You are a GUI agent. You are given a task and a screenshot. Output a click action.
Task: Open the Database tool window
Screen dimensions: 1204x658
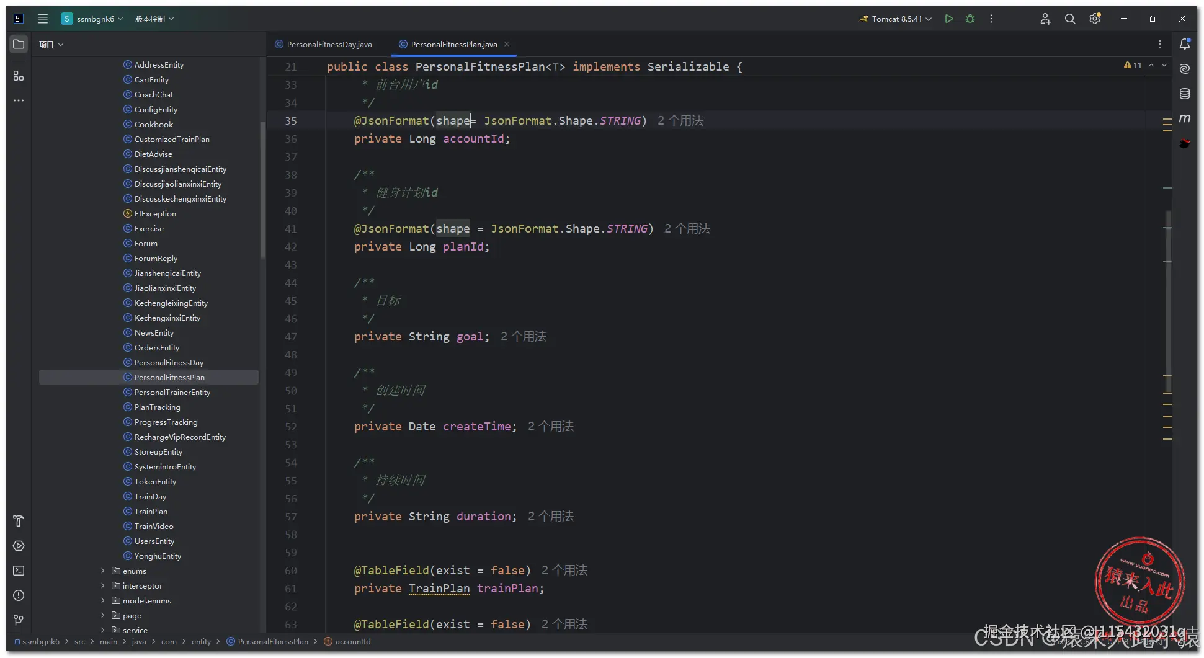point(1185,94)
